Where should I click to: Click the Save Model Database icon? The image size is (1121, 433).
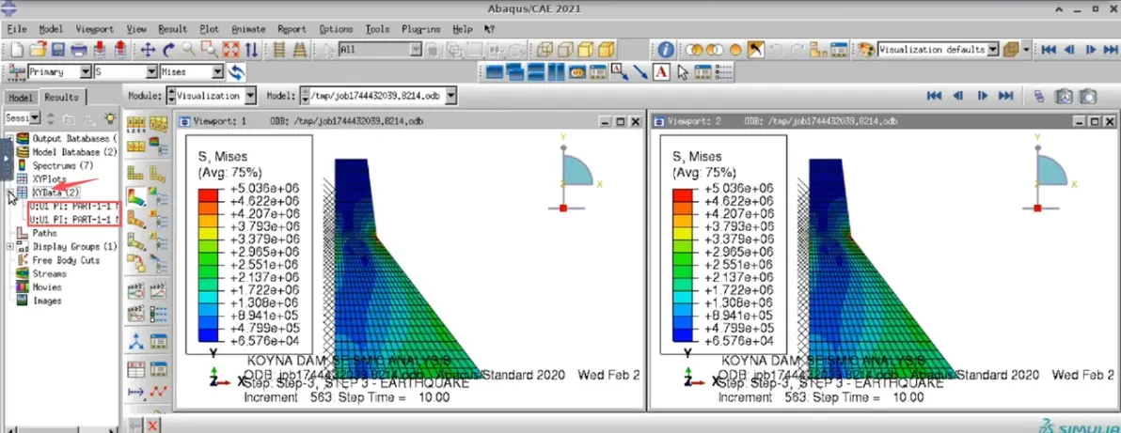pyautogui.click(x=58, y=49)
